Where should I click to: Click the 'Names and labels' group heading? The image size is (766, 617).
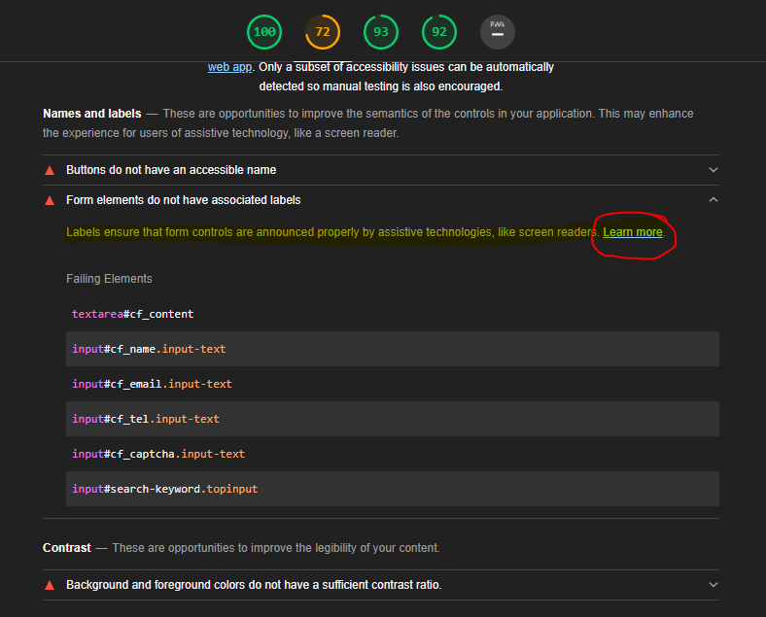point(92,114)
